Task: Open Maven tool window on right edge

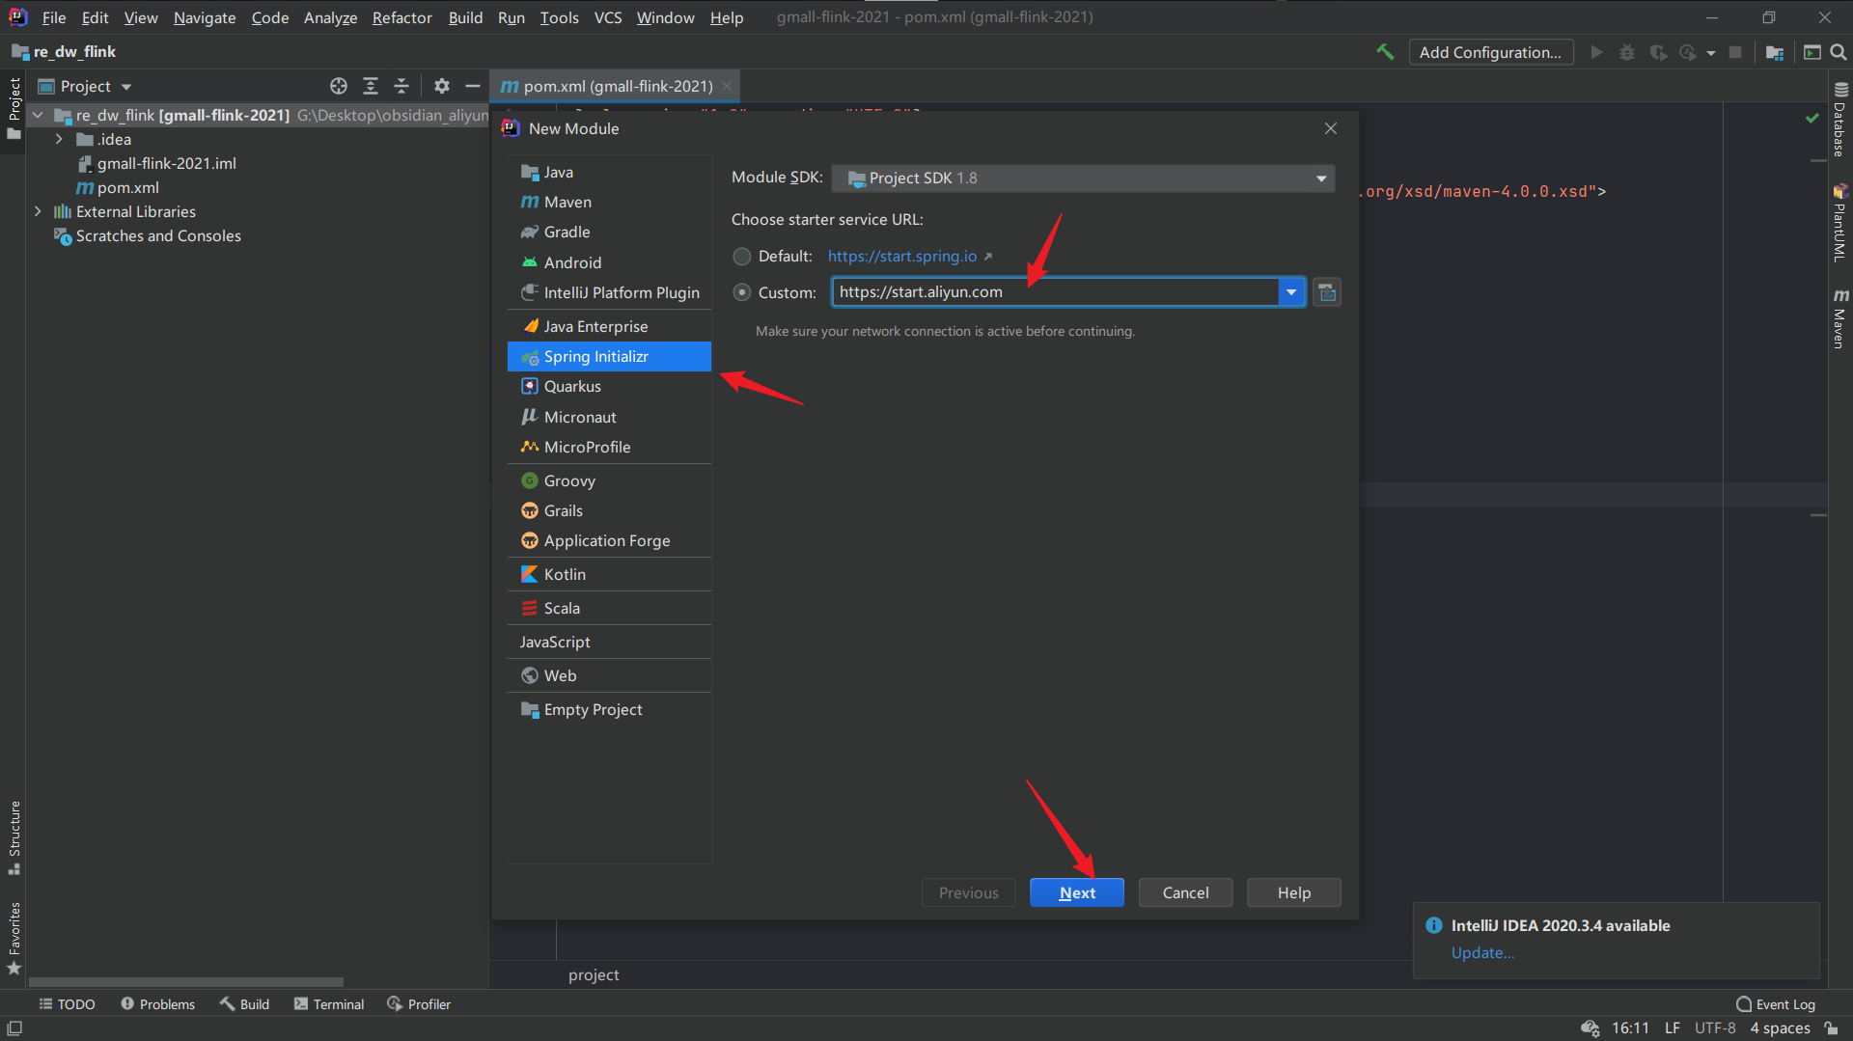Action: 1840,319
